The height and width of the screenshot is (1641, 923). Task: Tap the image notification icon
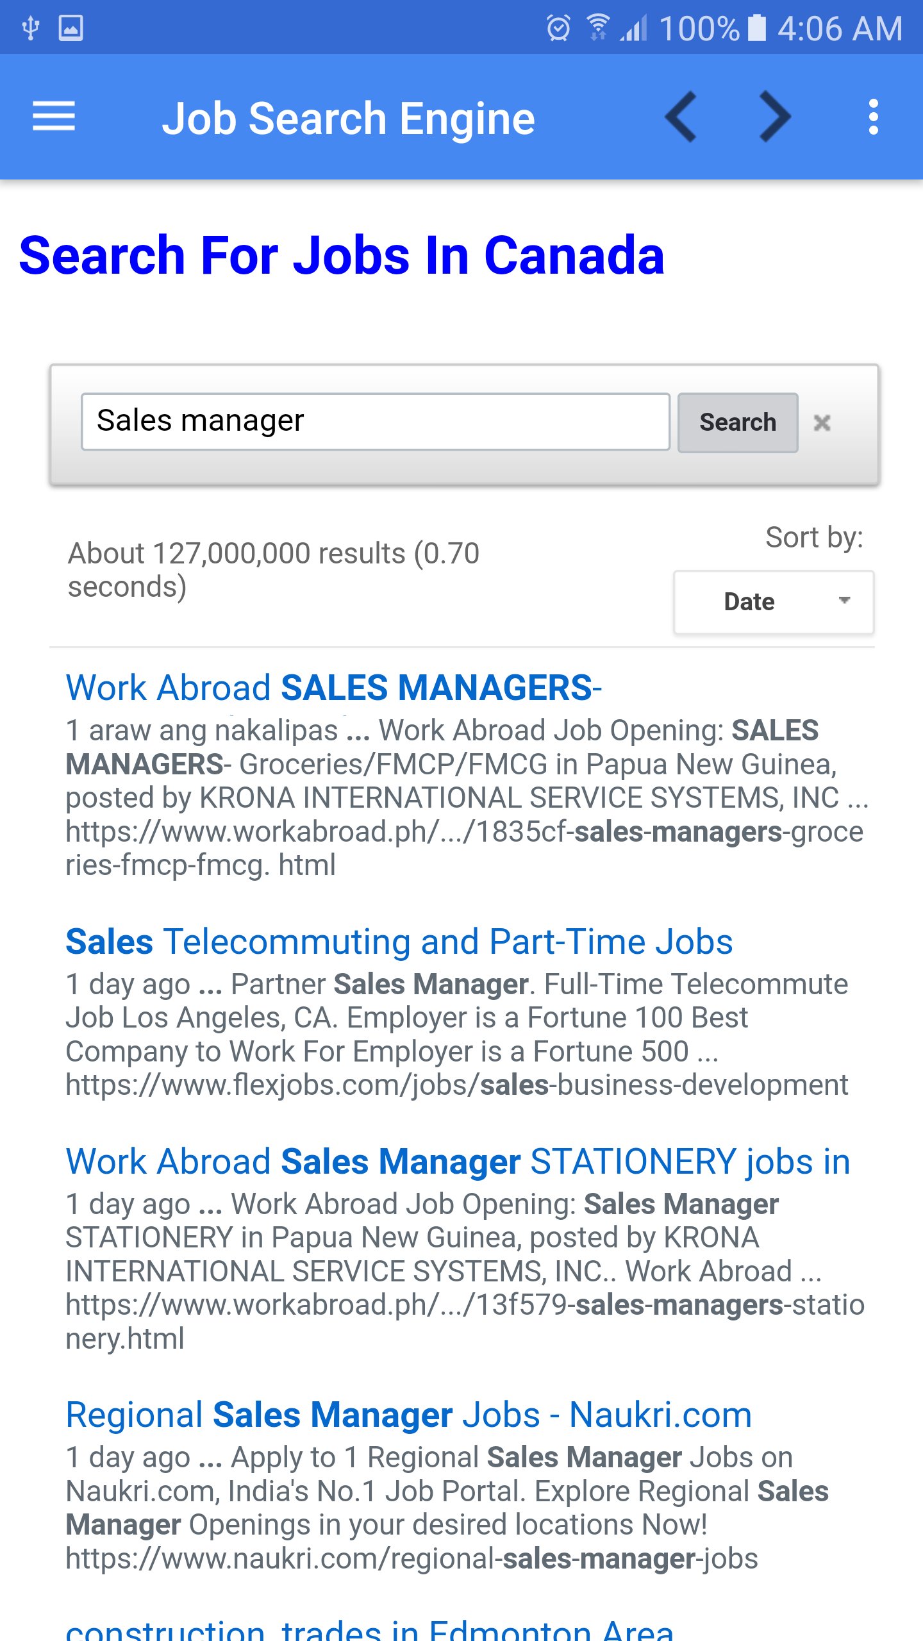click(71, 28)
